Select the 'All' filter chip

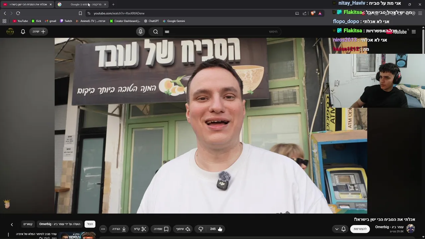coord(90,224)
